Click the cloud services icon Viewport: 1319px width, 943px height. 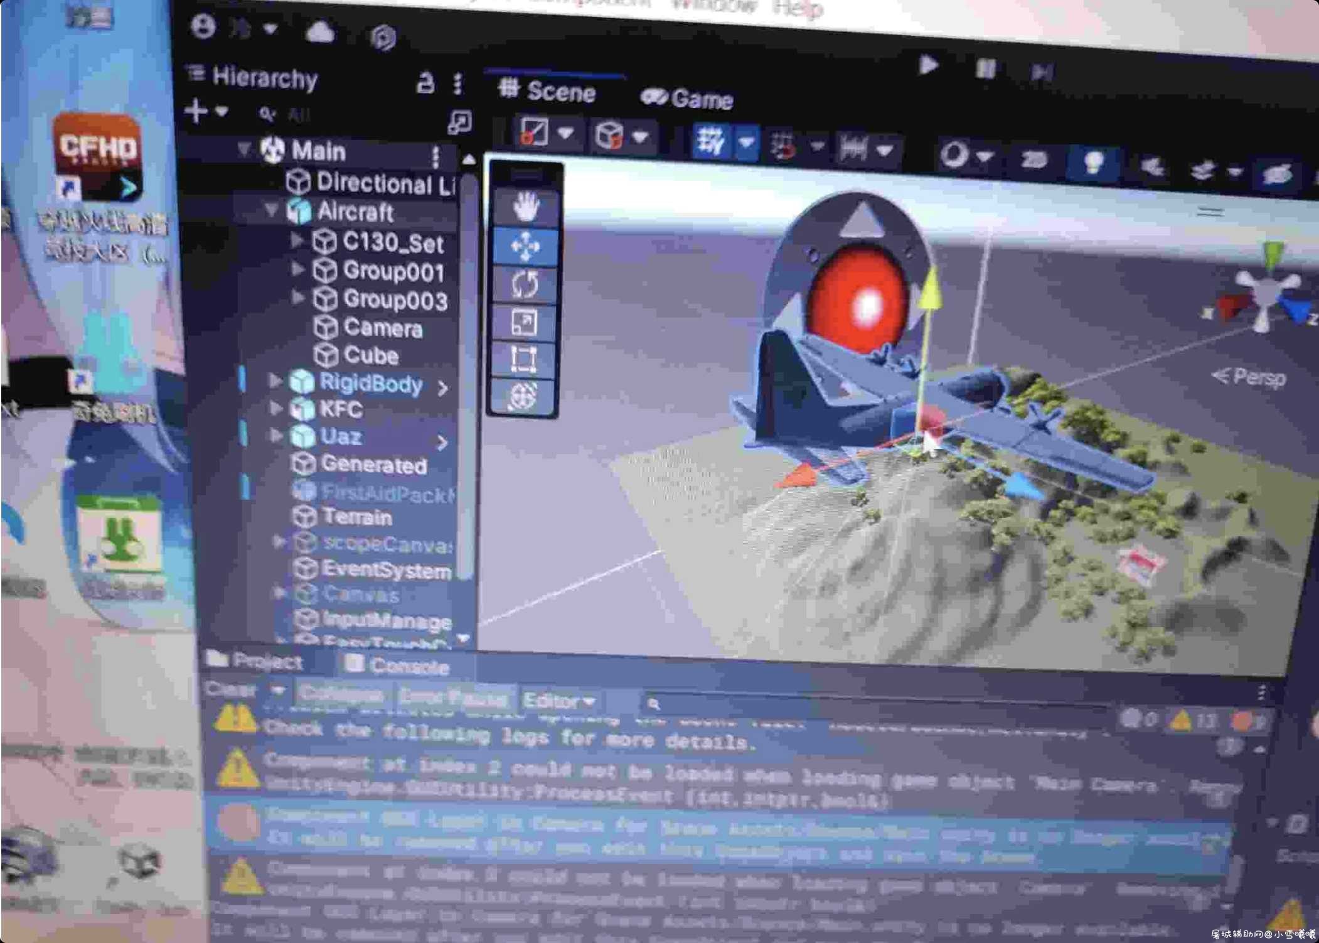[320, 31]
